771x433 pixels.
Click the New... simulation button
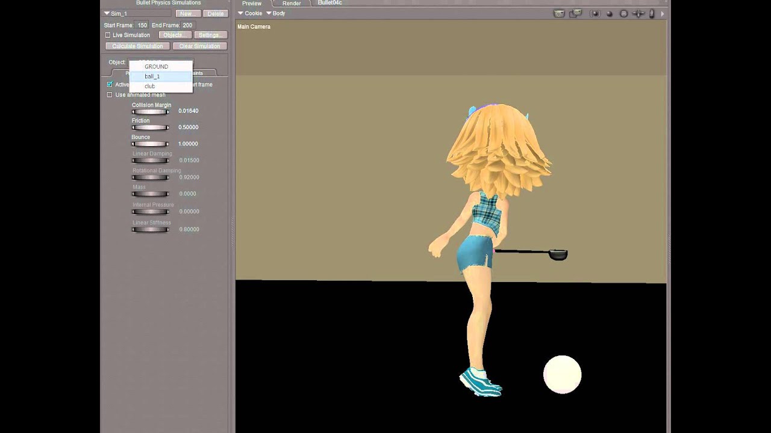coord(187,13)
